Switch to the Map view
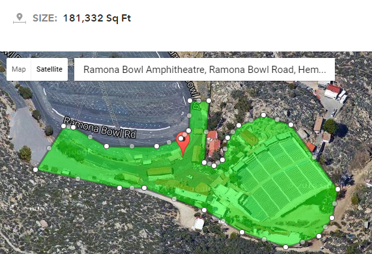 coord(19,69)
